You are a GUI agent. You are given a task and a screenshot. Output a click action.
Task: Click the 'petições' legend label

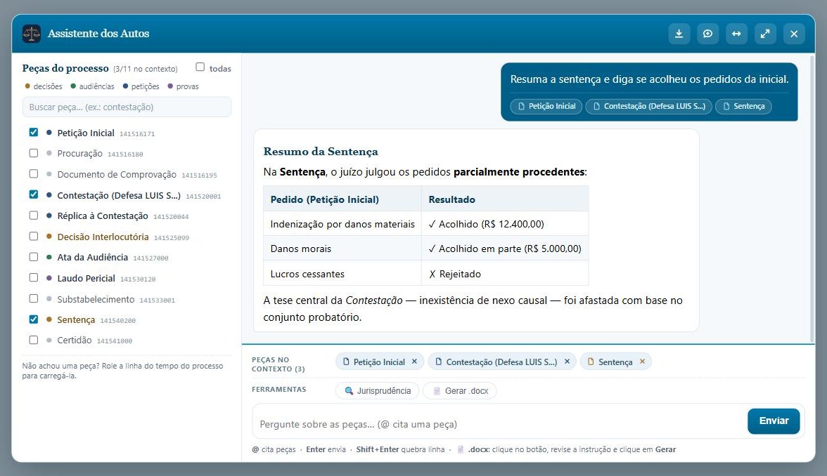(x=145, y=86)
